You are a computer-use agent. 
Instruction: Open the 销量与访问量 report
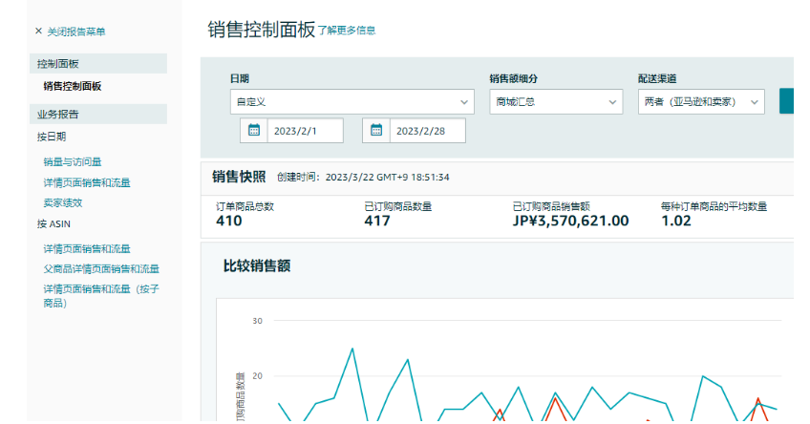click(73, 161)
